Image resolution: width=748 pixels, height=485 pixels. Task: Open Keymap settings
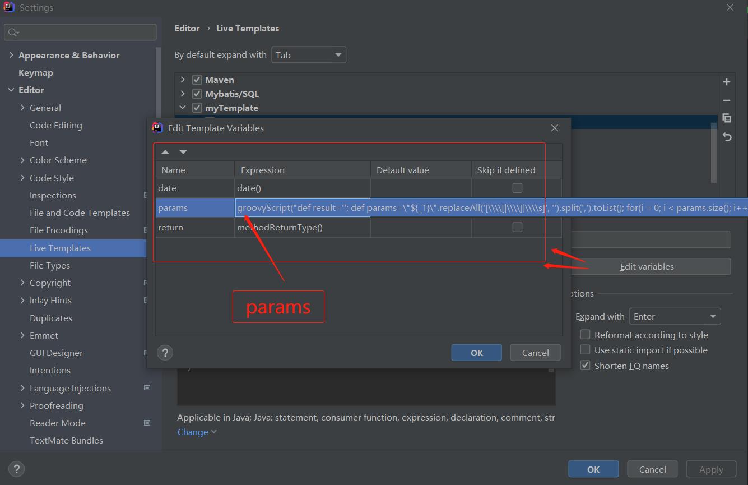tap(36, 72)
